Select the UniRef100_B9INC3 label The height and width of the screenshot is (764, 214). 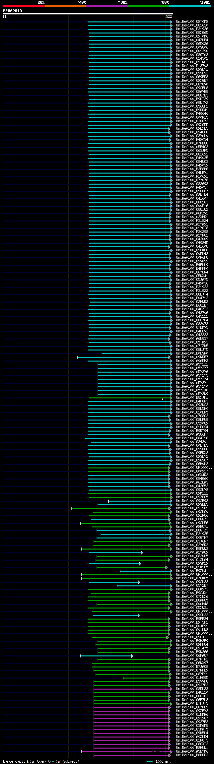[192, 62]
